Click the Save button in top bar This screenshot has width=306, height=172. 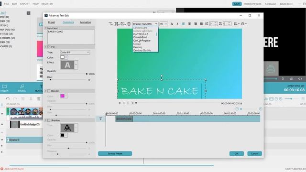(x=237, y=4)
